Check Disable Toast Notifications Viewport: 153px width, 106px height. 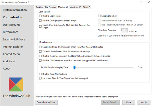(x=40, y=74)
